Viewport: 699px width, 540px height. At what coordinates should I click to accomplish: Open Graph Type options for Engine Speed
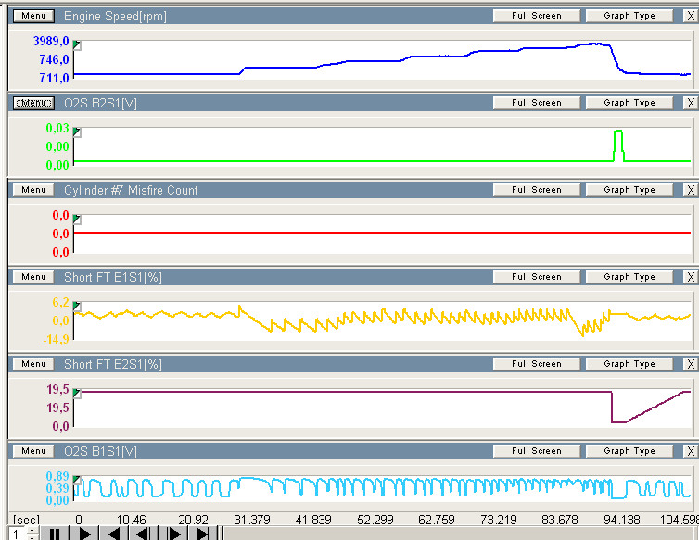[x=629, y=16]
